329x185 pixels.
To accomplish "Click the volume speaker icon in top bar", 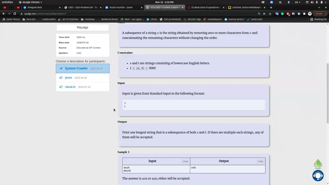I will coord(312,2).
